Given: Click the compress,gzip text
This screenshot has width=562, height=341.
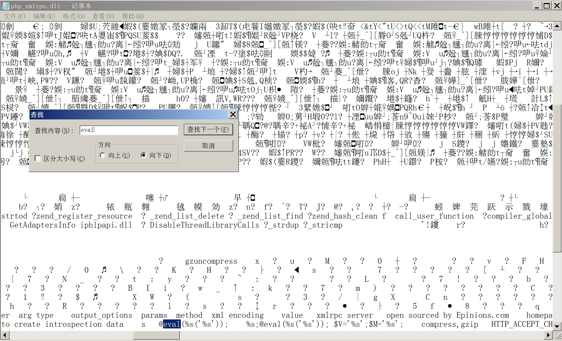Looking at the screenshot, I should click(450, 324).
